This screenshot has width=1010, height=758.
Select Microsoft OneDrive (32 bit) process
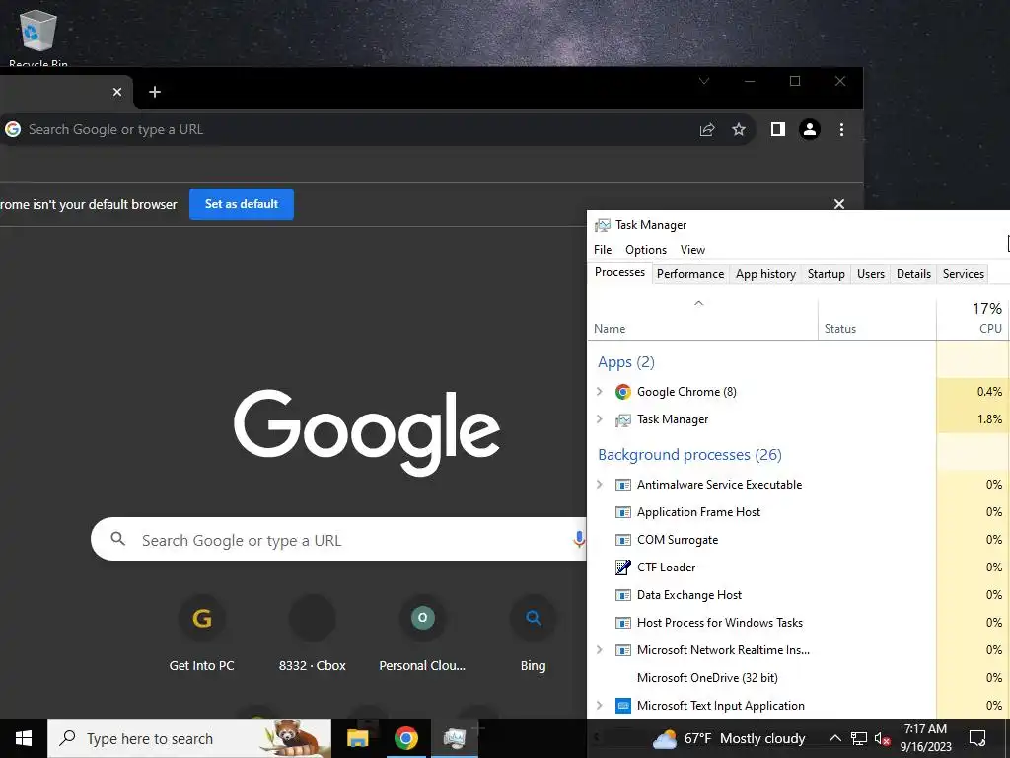(x=799, y=677)
